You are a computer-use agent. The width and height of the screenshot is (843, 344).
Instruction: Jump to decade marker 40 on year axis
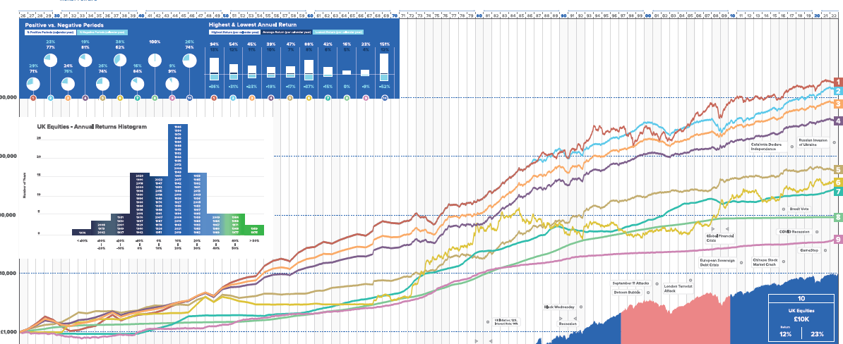tap(141, 16)
